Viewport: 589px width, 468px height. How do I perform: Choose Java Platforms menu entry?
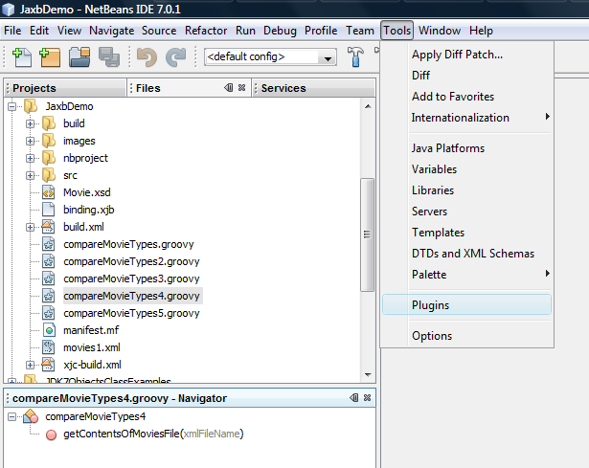pyautogui.click(x=467, y=148)
